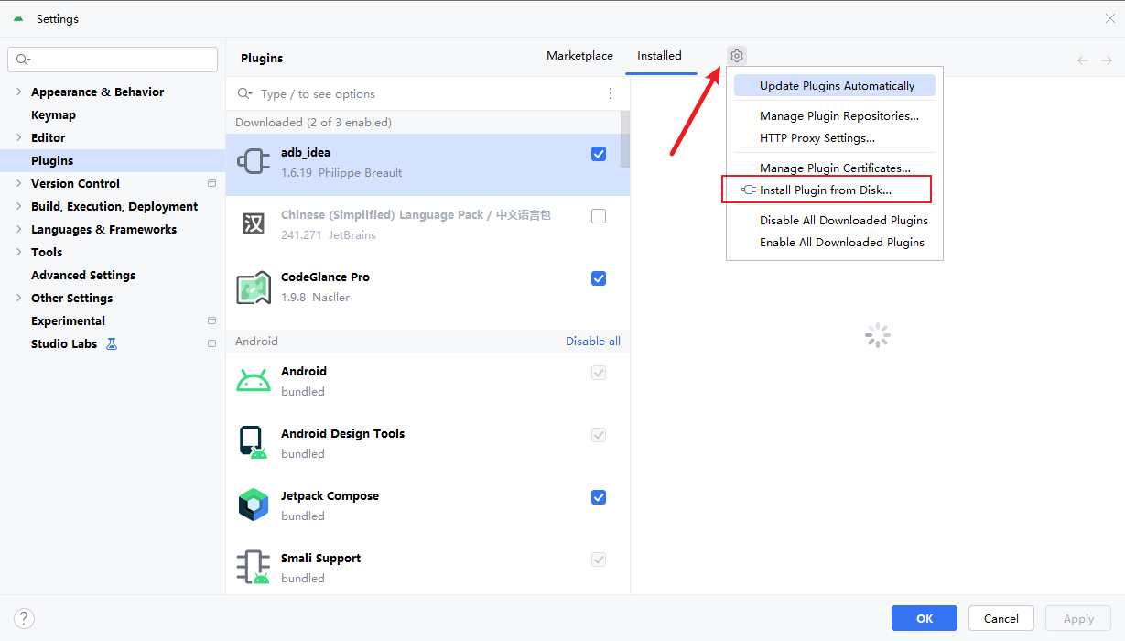Choose Disable All Downloaded Plugins

(835, 221)
